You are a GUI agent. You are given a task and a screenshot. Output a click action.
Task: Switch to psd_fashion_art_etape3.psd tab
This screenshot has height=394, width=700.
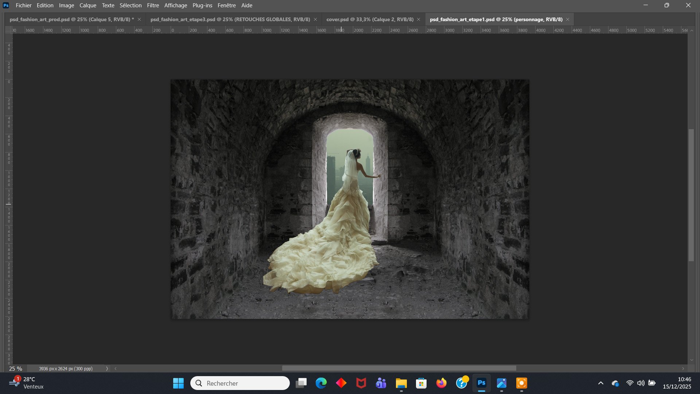(x=230, y=19)
